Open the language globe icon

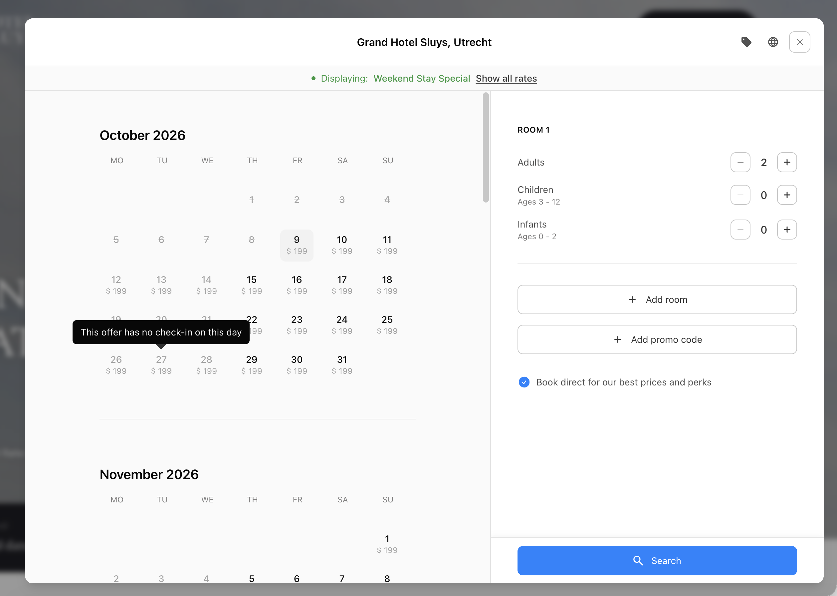tap(773, 42)
